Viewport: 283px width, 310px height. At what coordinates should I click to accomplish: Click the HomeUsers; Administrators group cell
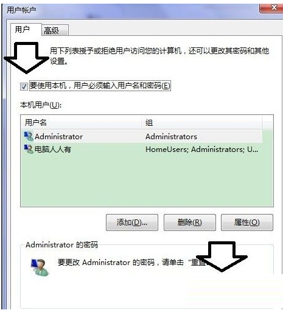[x=201, y=150]
